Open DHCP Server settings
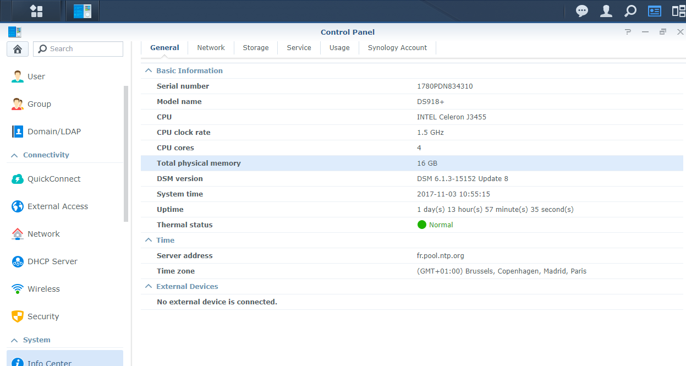The image size is (686, 366). point(65,261)
